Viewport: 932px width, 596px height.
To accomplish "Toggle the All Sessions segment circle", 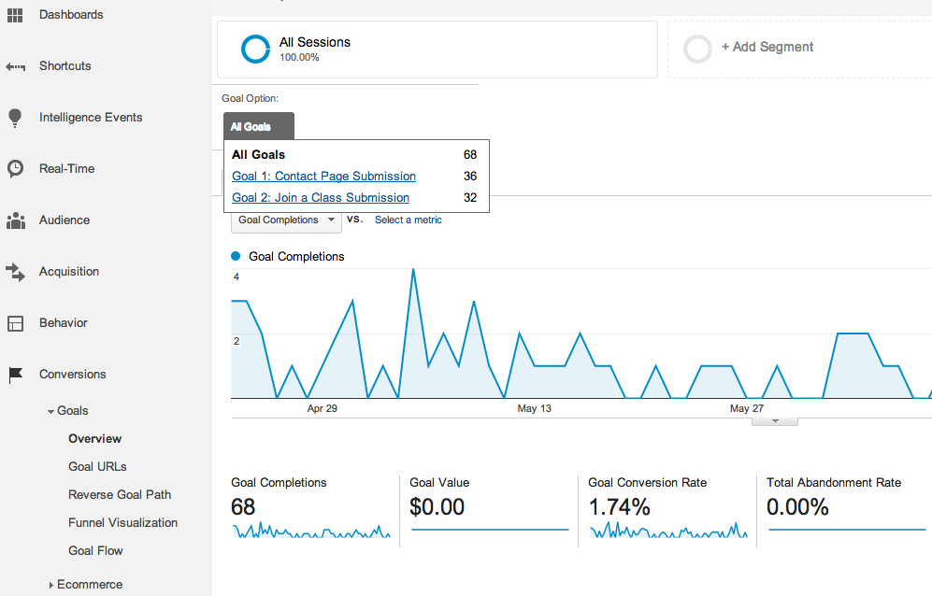I will pyautogui.click(x=254, y=48).
